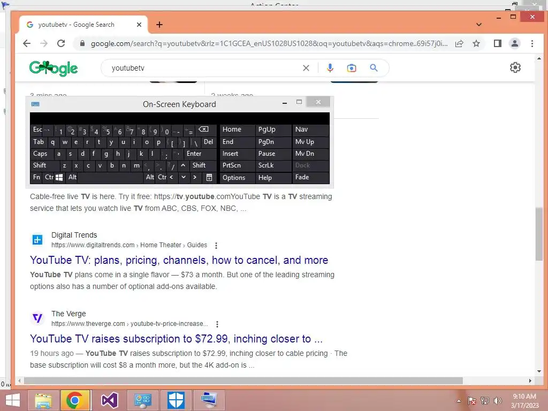
Task: Click the Tab key on keyboard
Action: pyautogui.click(x=39, y=142)
